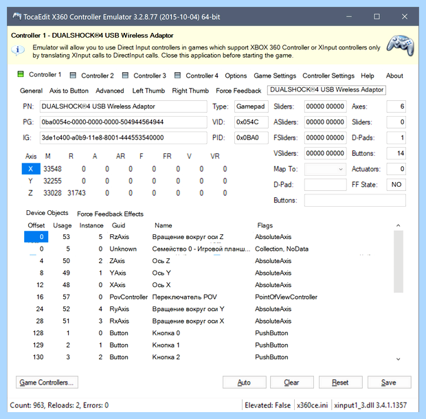Click the empty D-Pad field

pos(325,185)
